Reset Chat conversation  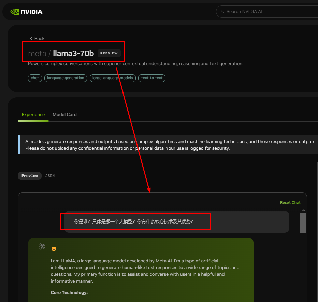pyautogui.click(x=290, y=202)
